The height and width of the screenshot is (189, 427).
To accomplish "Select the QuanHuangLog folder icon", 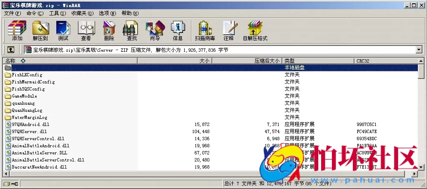I will 8,110.
